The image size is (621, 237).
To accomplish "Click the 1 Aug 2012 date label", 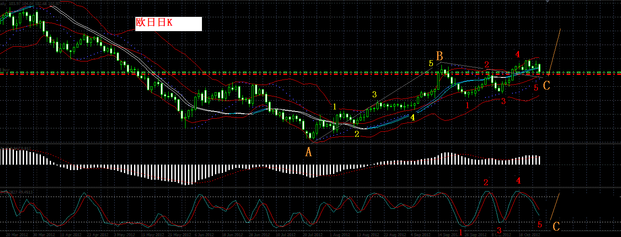I will [x=340, y=235].
